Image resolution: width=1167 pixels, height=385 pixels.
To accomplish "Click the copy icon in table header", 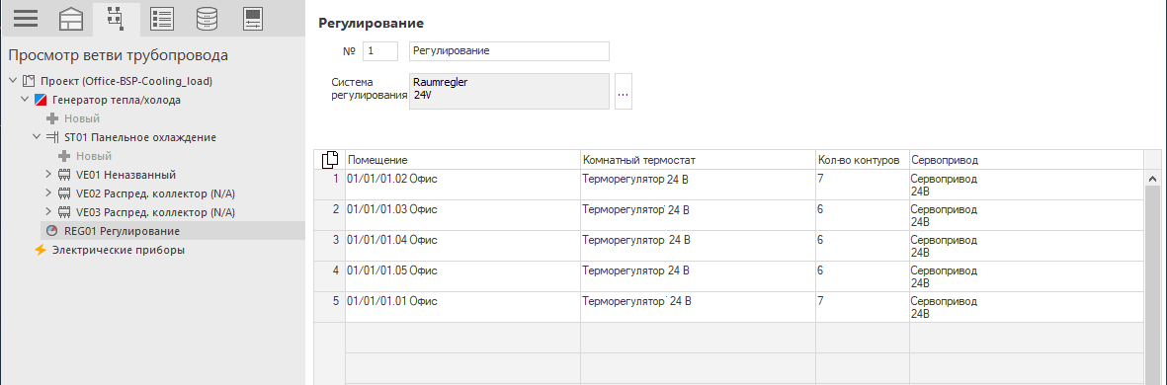I will point(330,160).
